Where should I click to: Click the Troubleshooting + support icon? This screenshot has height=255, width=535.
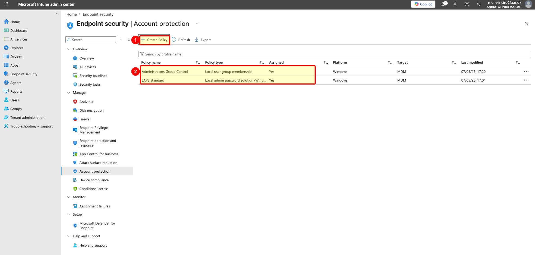(6, 126)
